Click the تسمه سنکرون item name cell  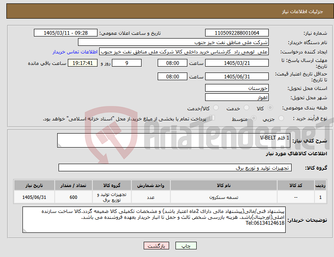click(224, 197)
